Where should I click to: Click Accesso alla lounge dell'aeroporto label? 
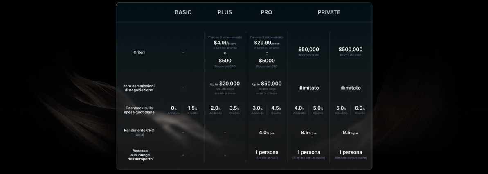point(139,155)
